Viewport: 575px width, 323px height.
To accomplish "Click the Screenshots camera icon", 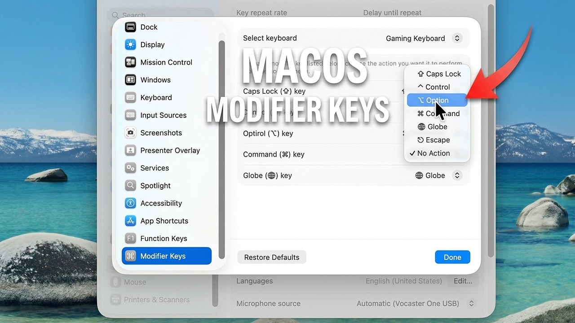I will tap(130, 133).
